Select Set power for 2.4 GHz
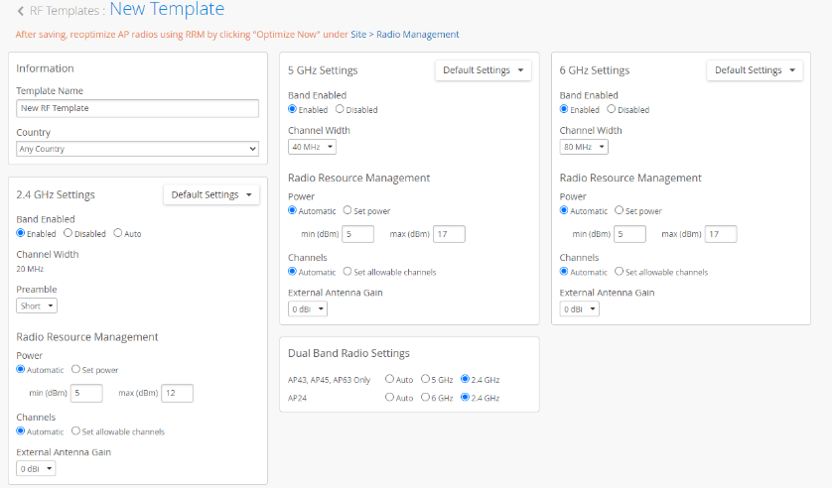Viewport: 832px width, 488px height. click(x=76, y=369)
